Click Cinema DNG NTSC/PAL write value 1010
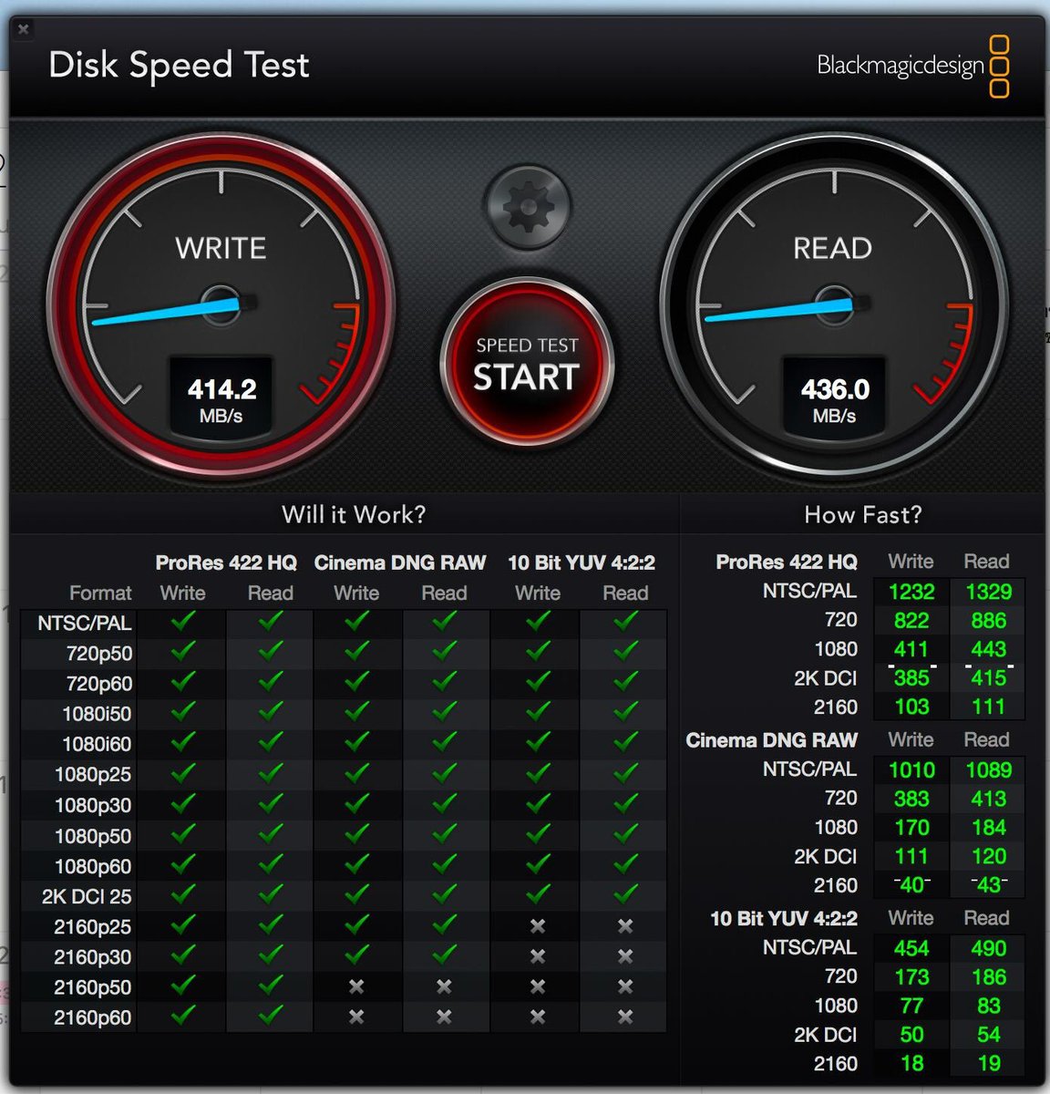 pos(911,770)
